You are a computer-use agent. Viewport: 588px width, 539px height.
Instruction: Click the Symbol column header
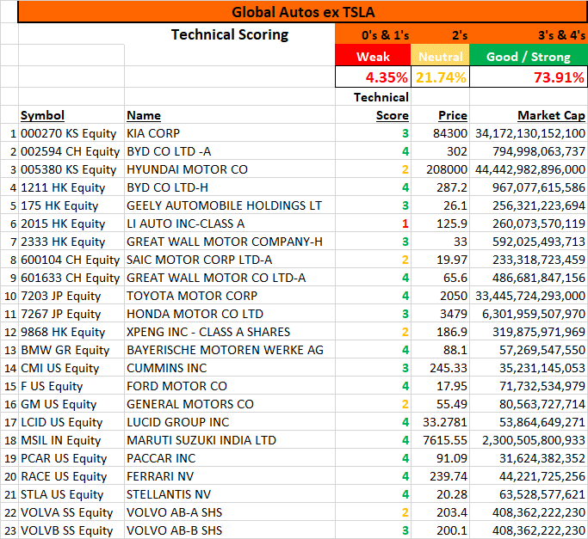pyautogui.click(x=71, y=114)
